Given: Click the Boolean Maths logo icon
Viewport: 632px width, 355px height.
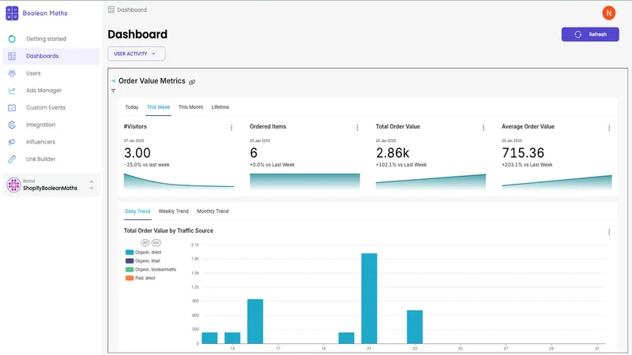Looking at the screenshot, I should (x=12, y=13).
